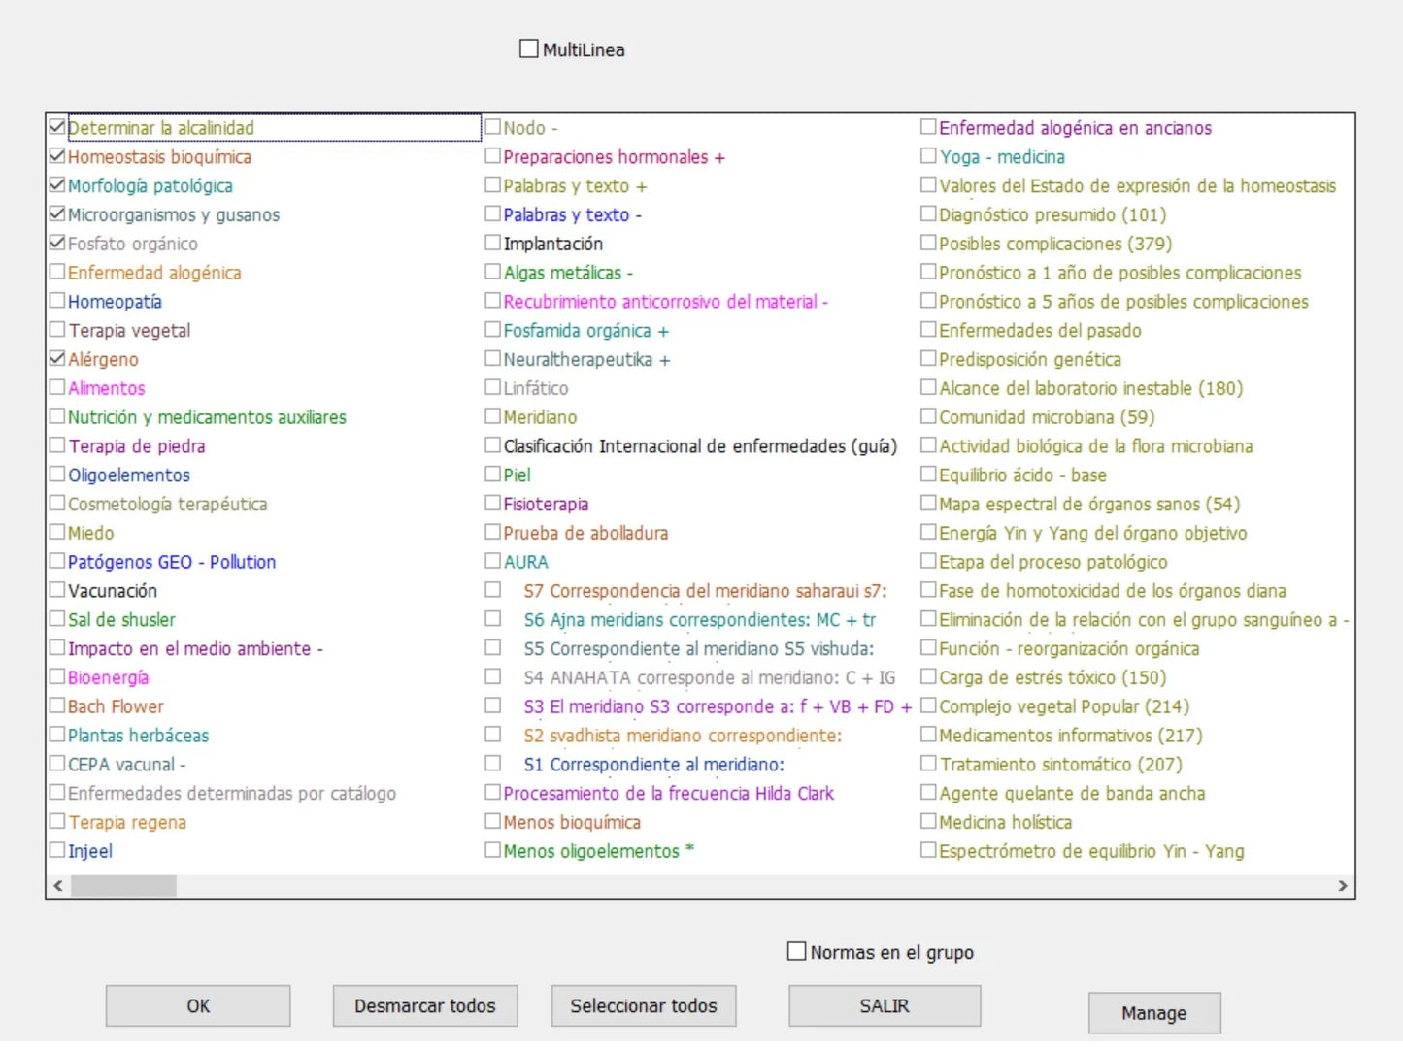Image resolution: width=1403 pixels, height=1049 pixels.
Task: Click the left scroll arrow of list
Action: (58, 886)
